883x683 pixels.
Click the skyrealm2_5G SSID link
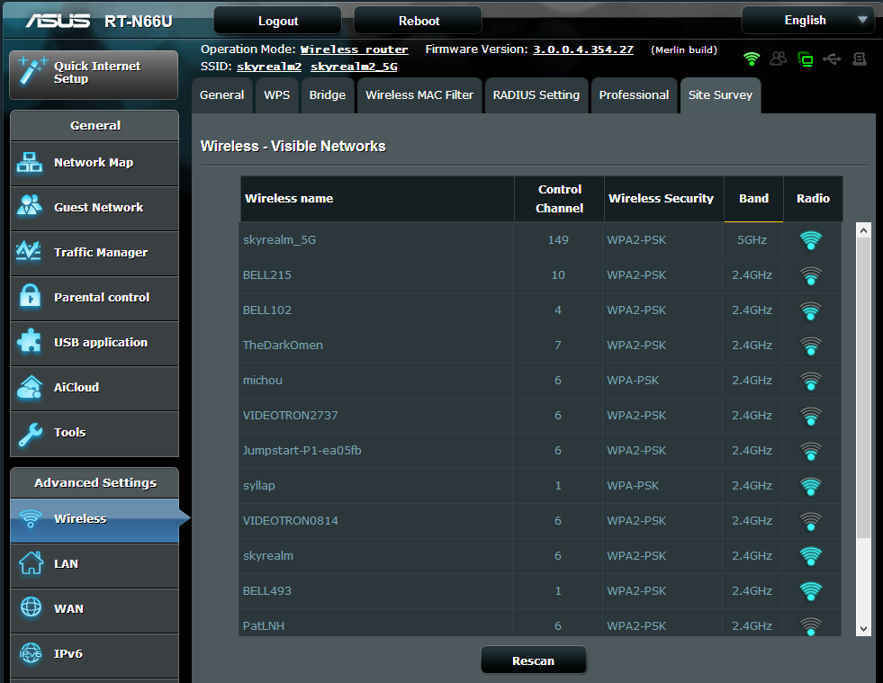pyautogui.click(x=354, y=67)
